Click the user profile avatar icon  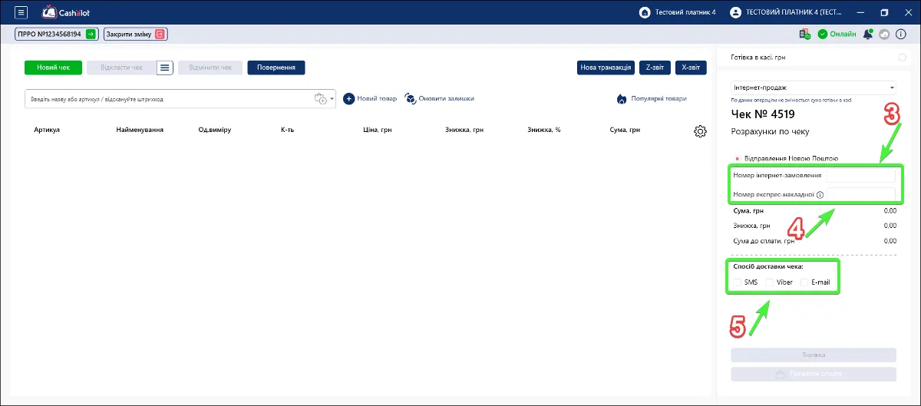tap(736, 12)
